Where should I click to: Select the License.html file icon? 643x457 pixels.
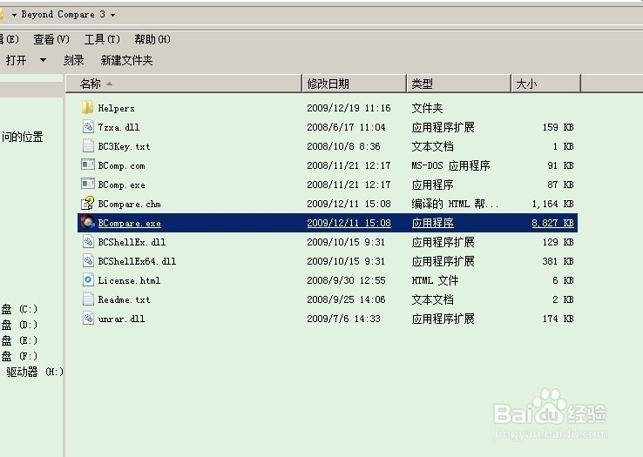(88, 280)
